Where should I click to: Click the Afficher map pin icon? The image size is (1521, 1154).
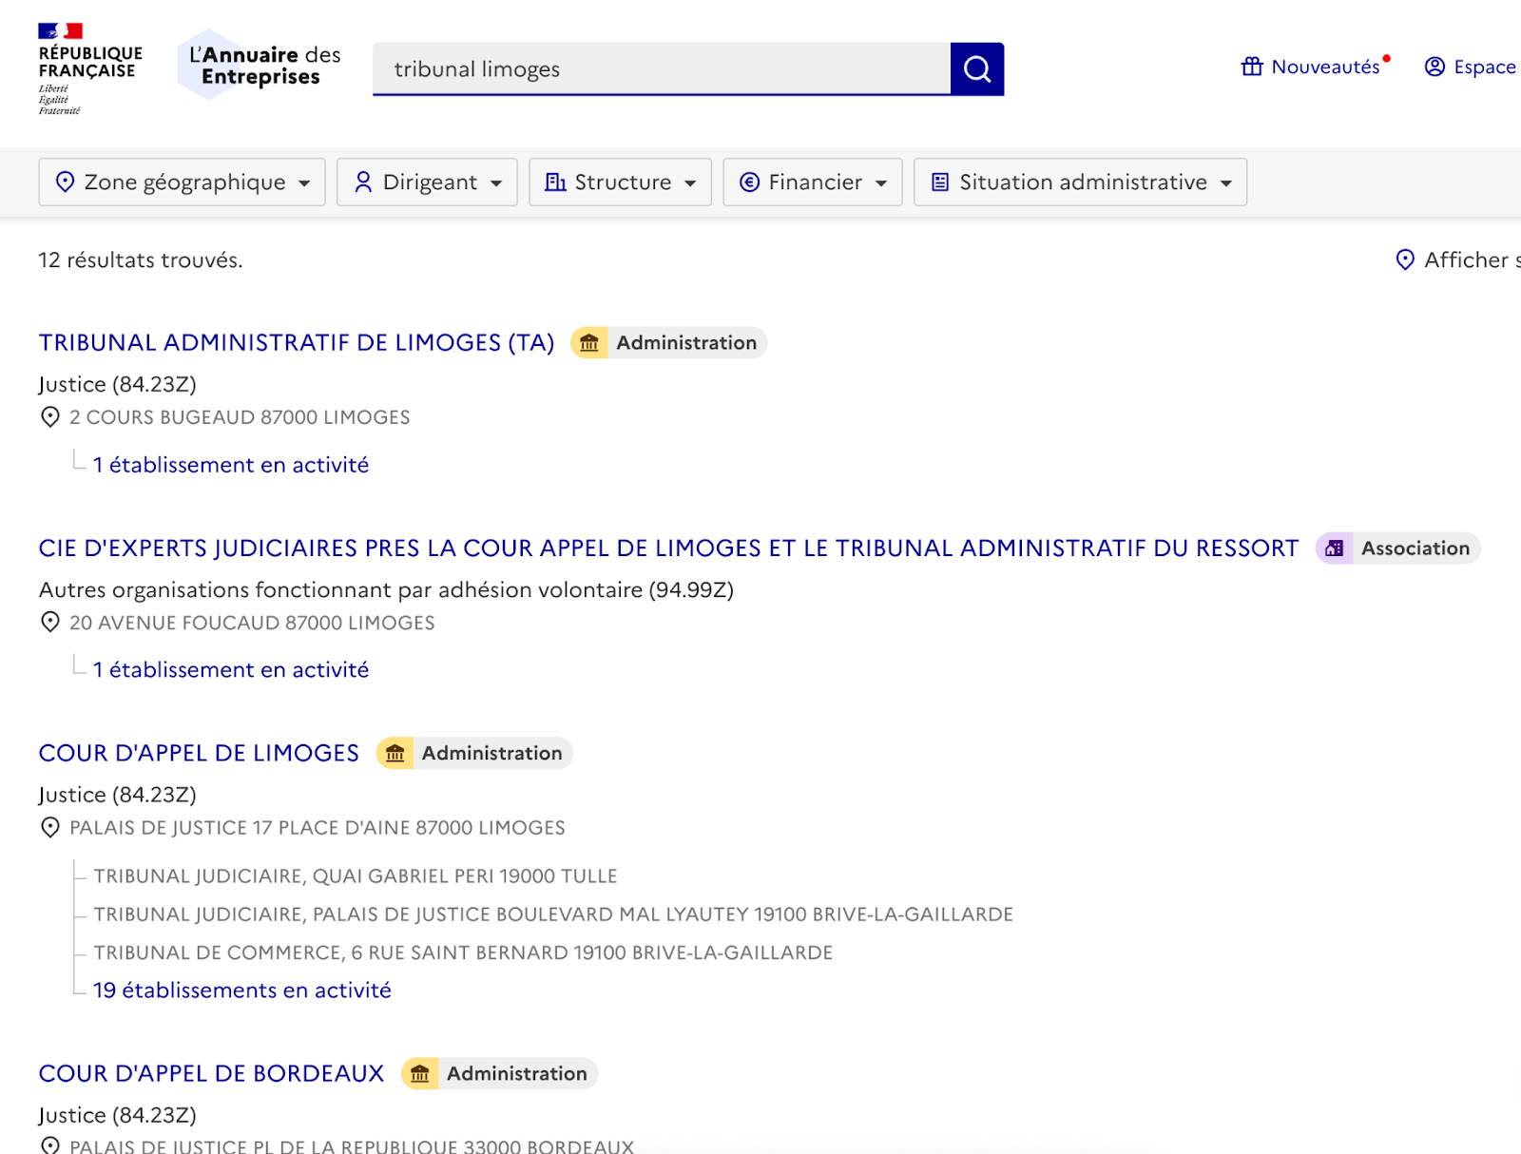(x=1404, y=260)
